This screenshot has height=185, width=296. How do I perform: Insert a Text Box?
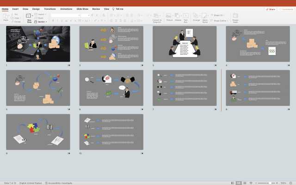tap(186, 17)
